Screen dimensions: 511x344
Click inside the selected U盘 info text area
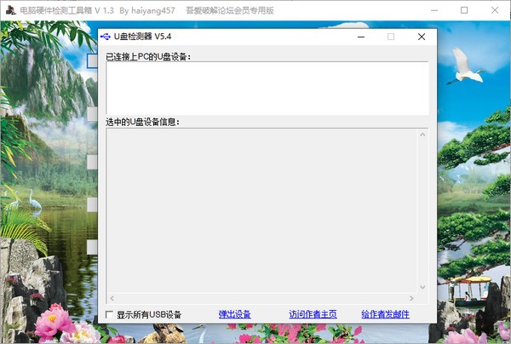pyautogui.click(x=262, y=211)
